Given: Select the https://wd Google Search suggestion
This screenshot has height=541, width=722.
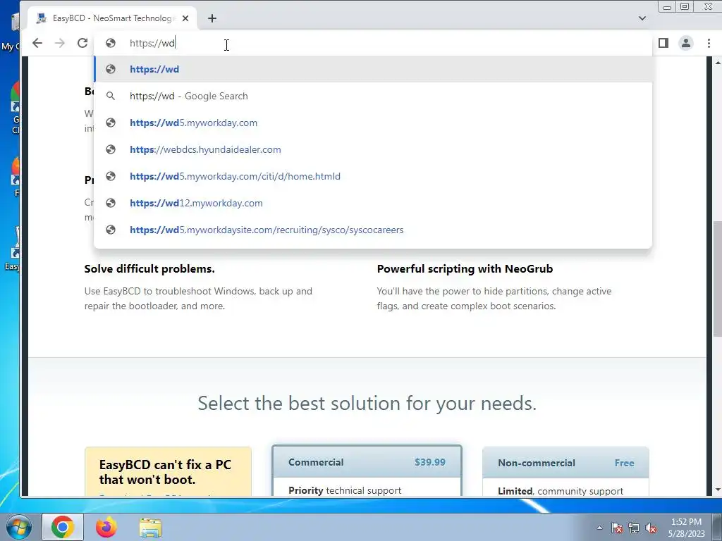Looking at the screenshot, I should (x=373, y=96).
